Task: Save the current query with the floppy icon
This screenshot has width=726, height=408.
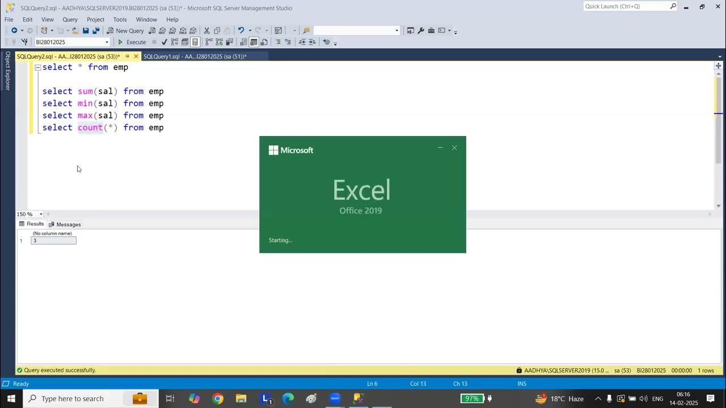Action: point(86,31)
